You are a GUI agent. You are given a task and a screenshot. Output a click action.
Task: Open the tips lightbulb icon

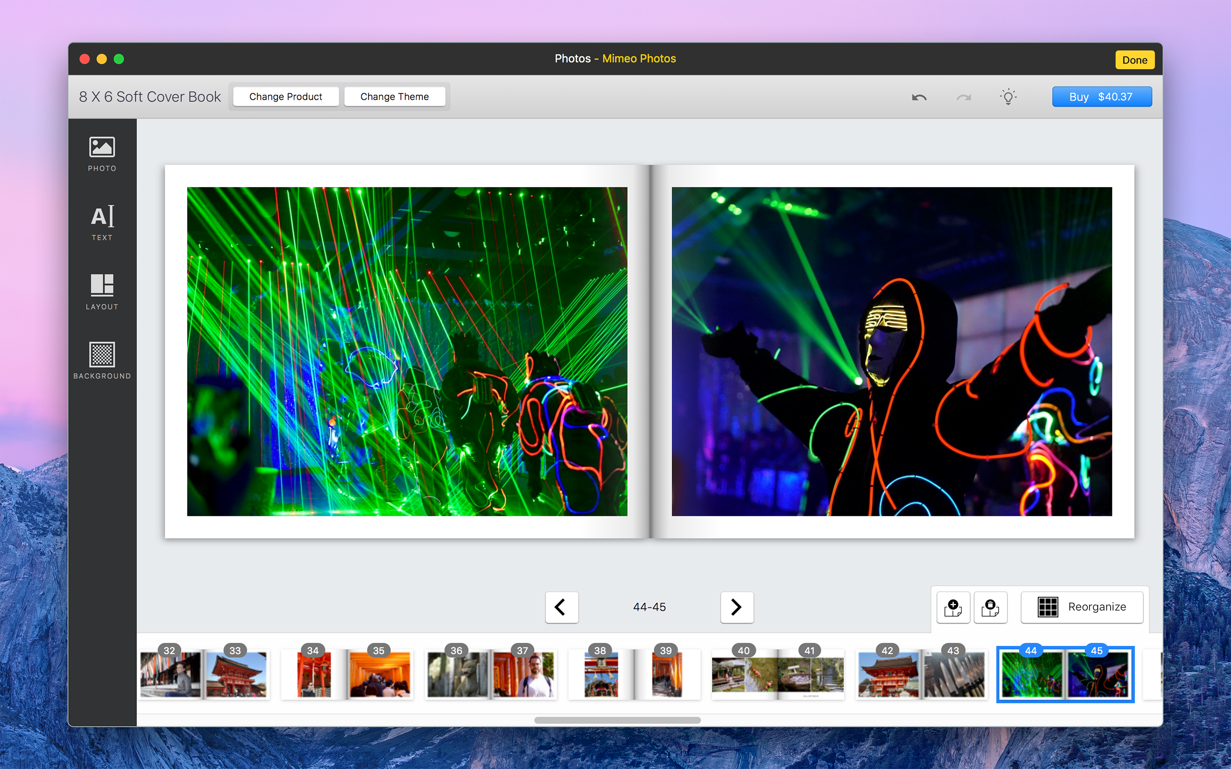pos(1008,96)
